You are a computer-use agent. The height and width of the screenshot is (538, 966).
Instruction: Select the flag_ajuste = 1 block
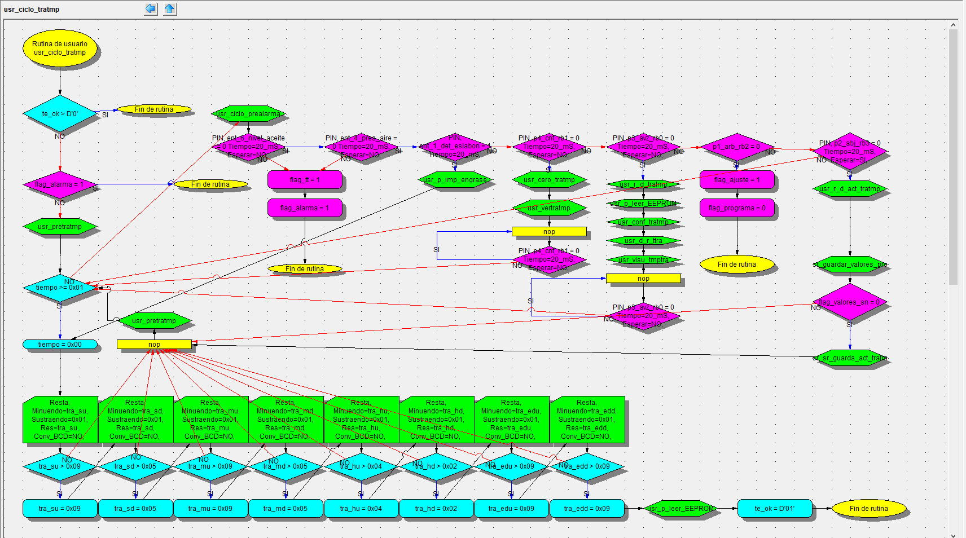(x=737, y=180)
